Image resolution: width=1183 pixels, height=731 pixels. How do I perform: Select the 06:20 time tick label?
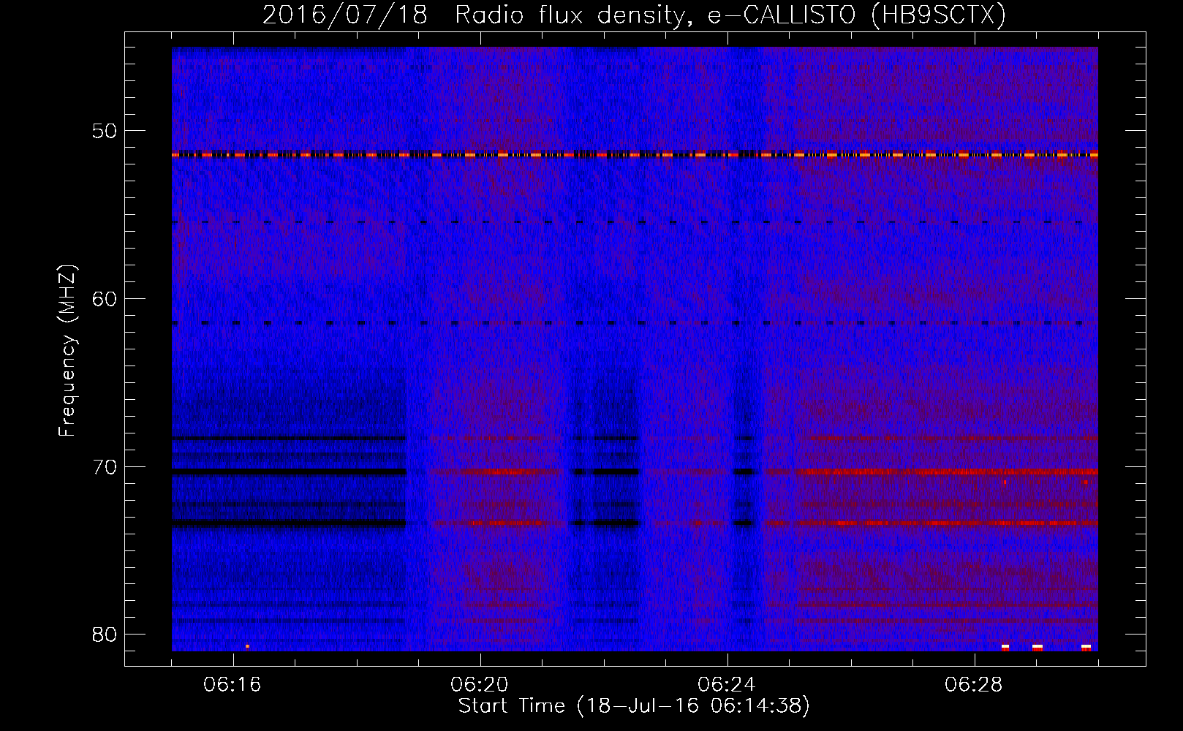pos(480,685)
